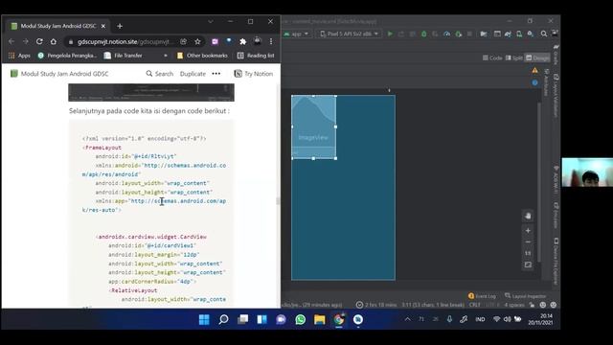Click the Zoom to Fit Screen icon
The width and height of the screenshot is (613, 345).
click(528, 264)
